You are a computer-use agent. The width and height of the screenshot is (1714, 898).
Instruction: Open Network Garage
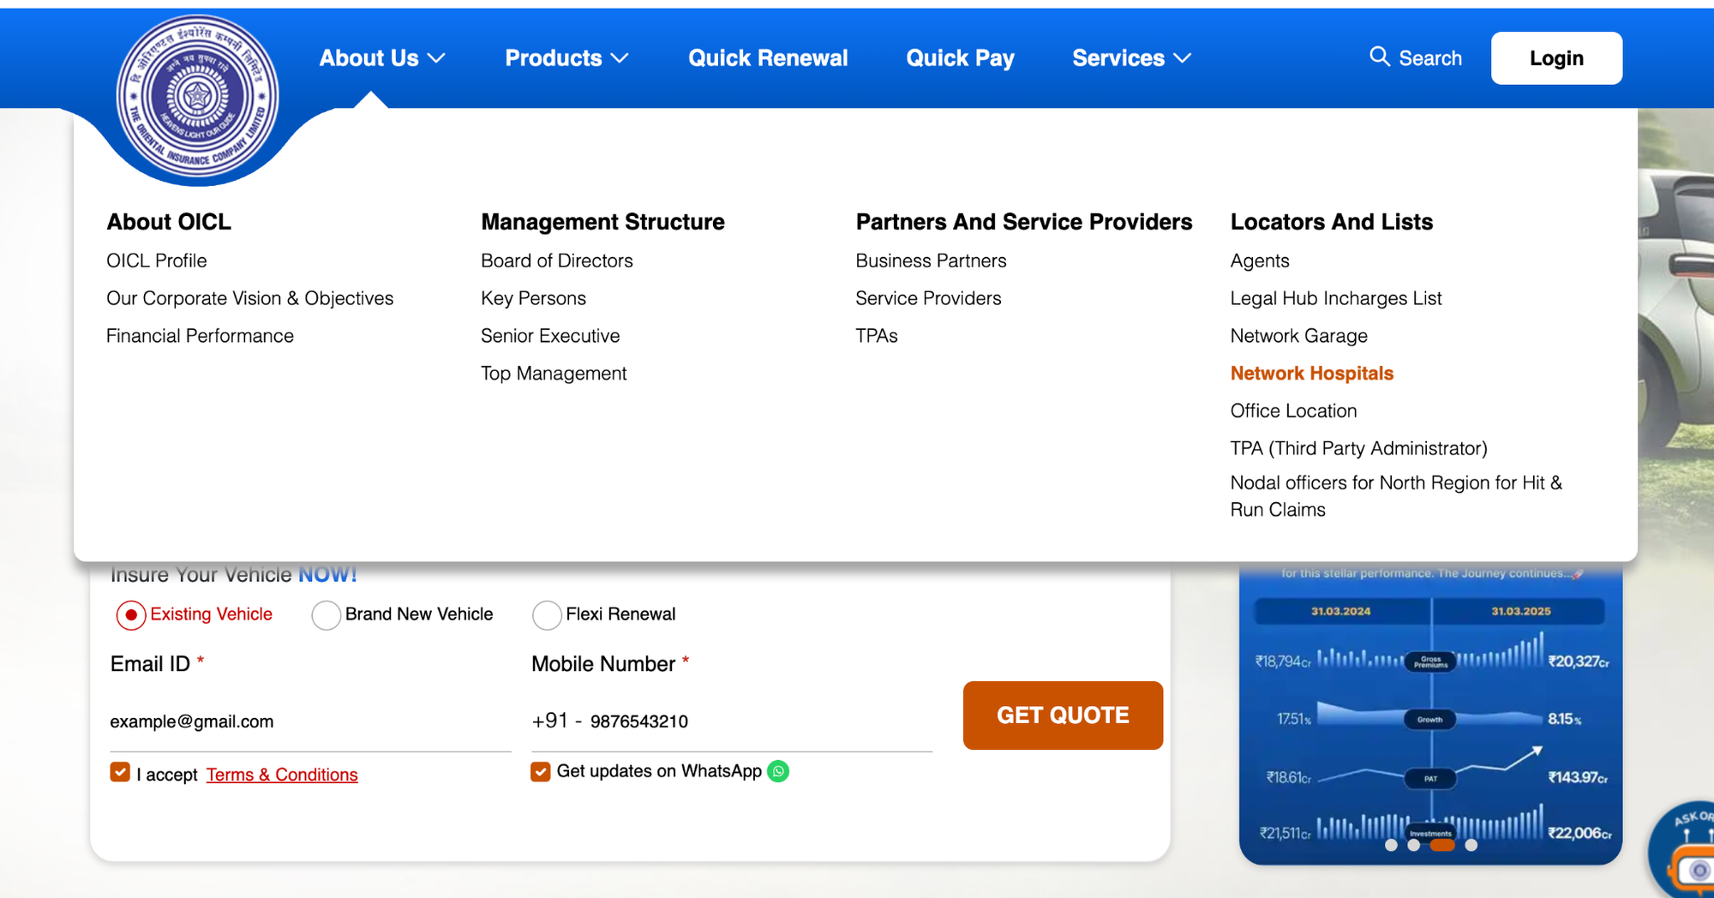tap(1299, 336)
